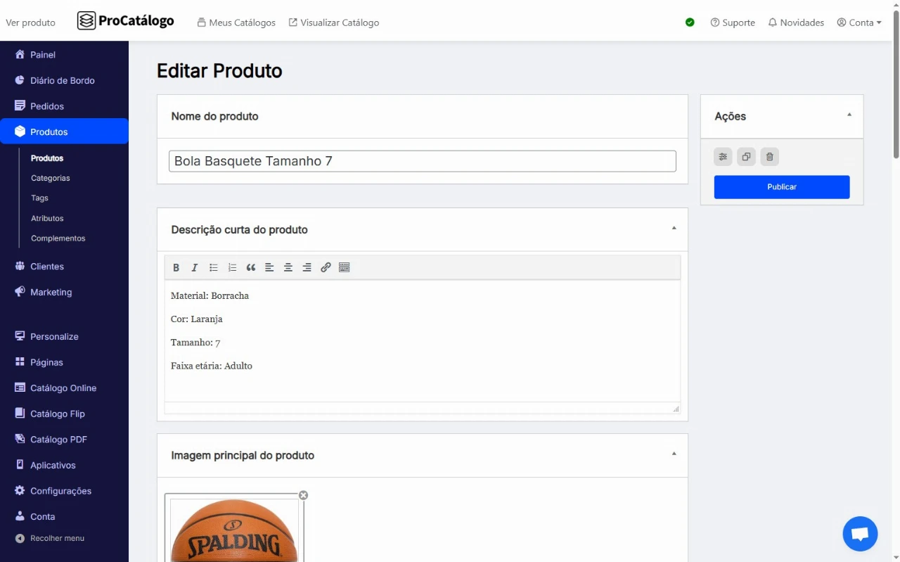Toggle the editor toolbar expand icon

click(x=345, y=268)
